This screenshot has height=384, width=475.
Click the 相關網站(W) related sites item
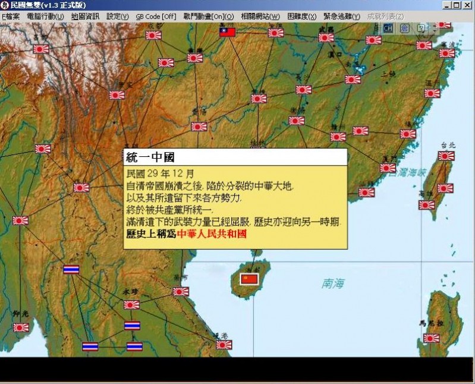260,16
